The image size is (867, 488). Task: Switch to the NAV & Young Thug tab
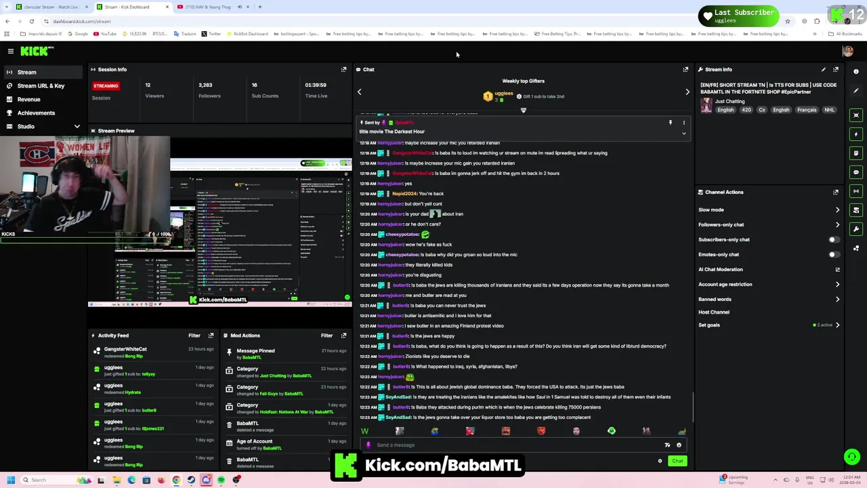click(x=213, y=7)
